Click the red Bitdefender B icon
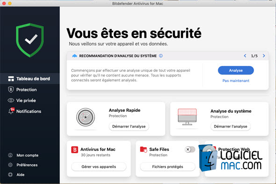Image resolution: width=276 pixels, height=184 pixels. point(75,150)
